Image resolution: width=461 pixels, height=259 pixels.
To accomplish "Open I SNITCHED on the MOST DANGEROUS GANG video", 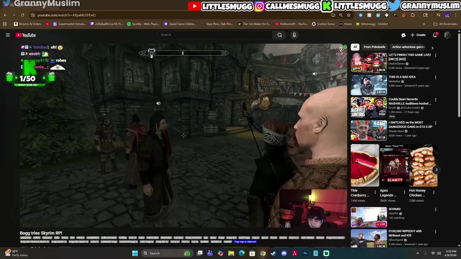I will coord(369,130).
